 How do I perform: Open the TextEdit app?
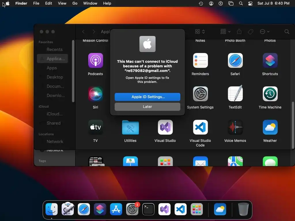pyautogui.click(x=235, y=94)
